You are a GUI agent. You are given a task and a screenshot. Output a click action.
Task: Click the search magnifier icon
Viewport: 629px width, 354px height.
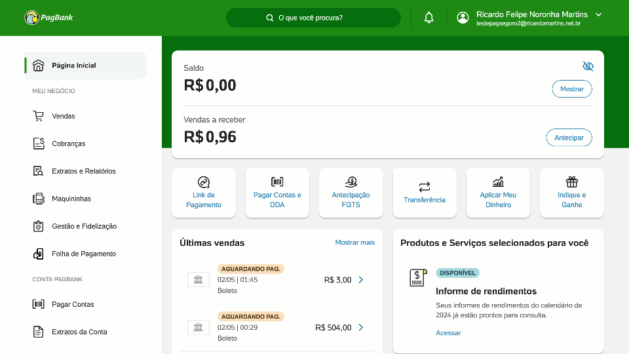pyautogui.click(x=269, y=18)
